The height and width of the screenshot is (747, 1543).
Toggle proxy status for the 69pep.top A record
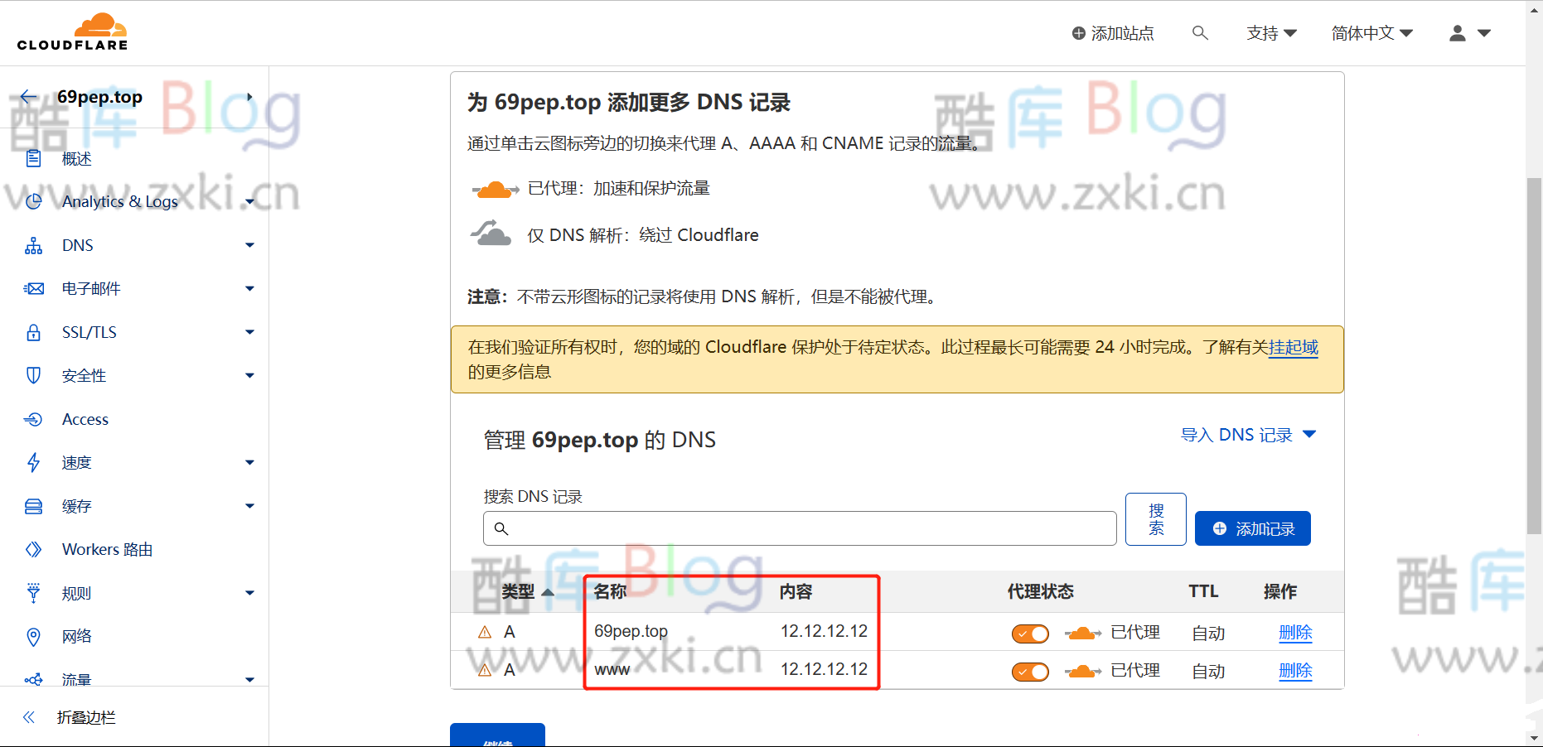(x=1029, y=633)
